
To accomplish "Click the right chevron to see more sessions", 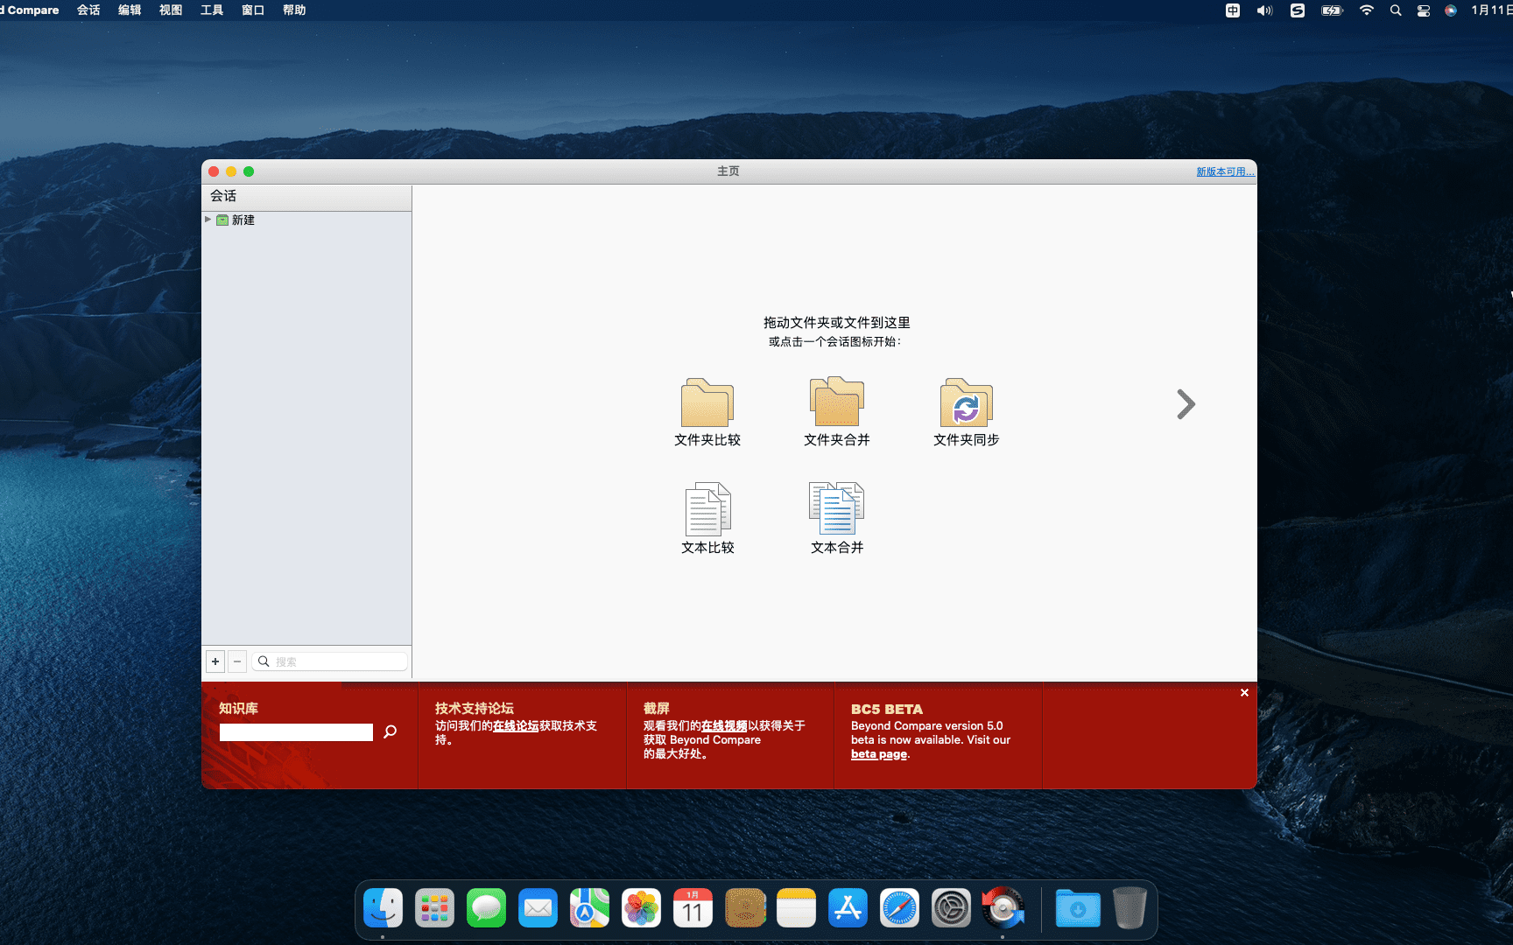I will tap(1186, 404).
